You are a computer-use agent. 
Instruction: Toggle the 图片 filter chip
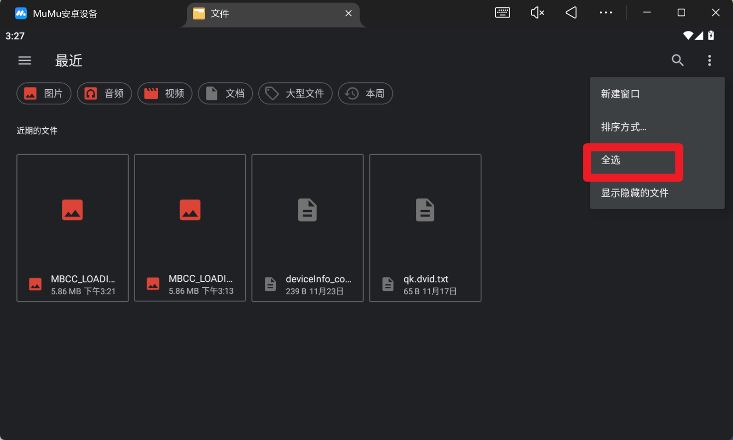[44, 93]
